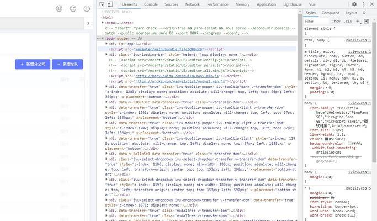
Task: Open the unpkg mapvgl script link
Action: click(x=180, y=81)
